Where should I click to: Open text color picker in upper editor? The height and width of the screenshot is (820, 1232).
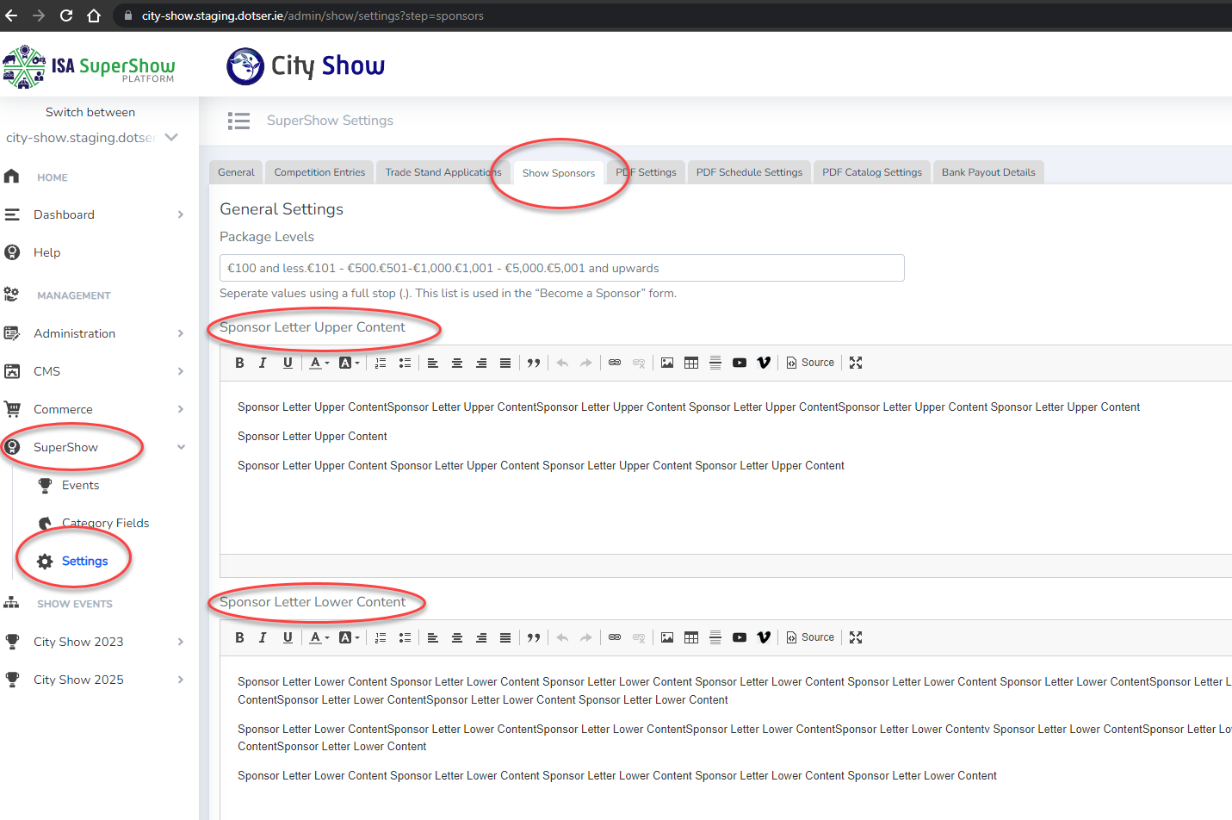[319, 363]
